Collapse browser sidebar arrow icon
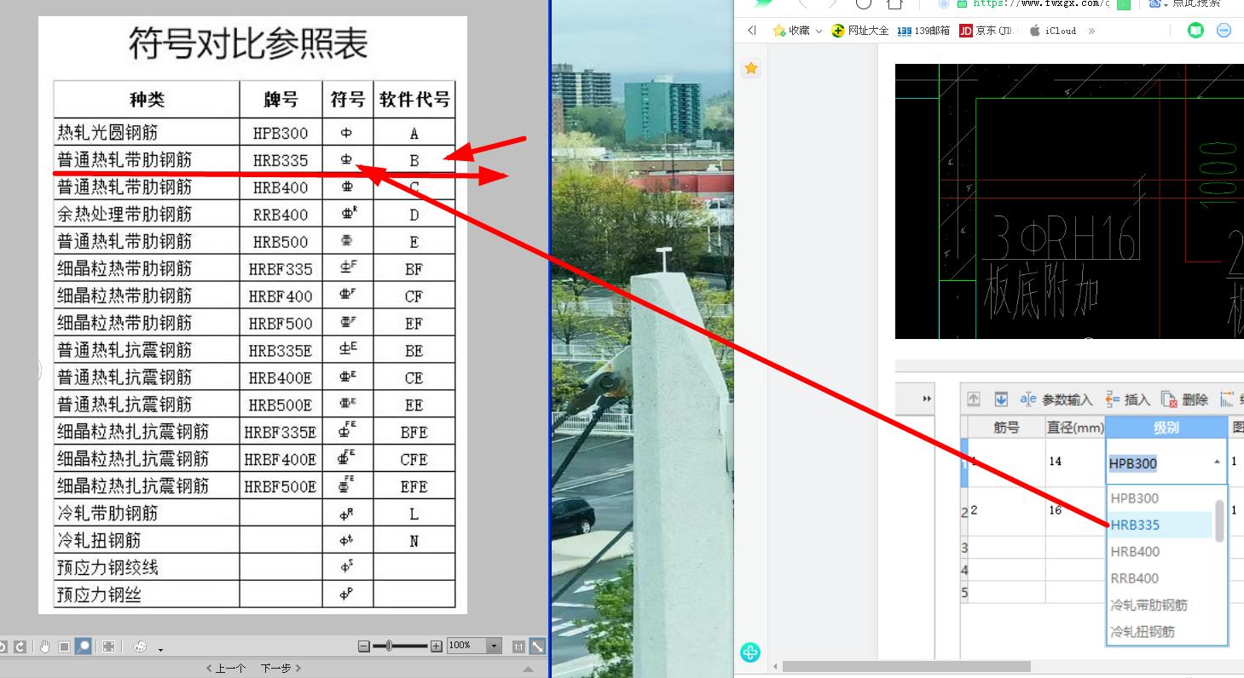This screenshot has width=1244, height=678. click(x=751, y=31)
